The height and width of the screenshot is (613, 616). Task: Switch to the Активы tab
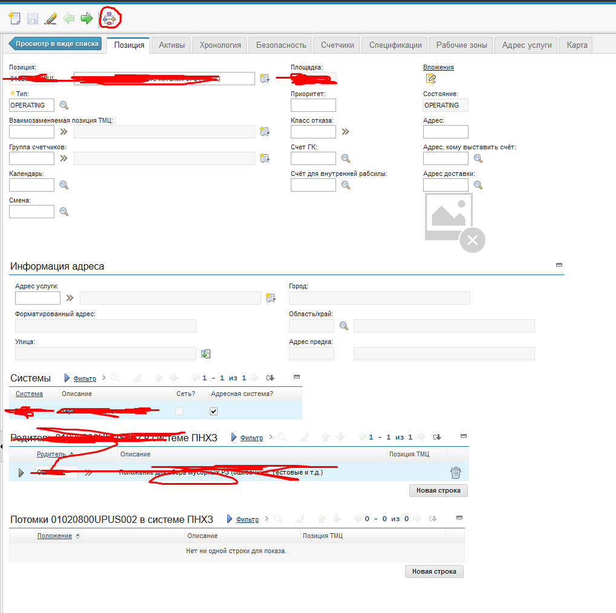pos(172,45)
